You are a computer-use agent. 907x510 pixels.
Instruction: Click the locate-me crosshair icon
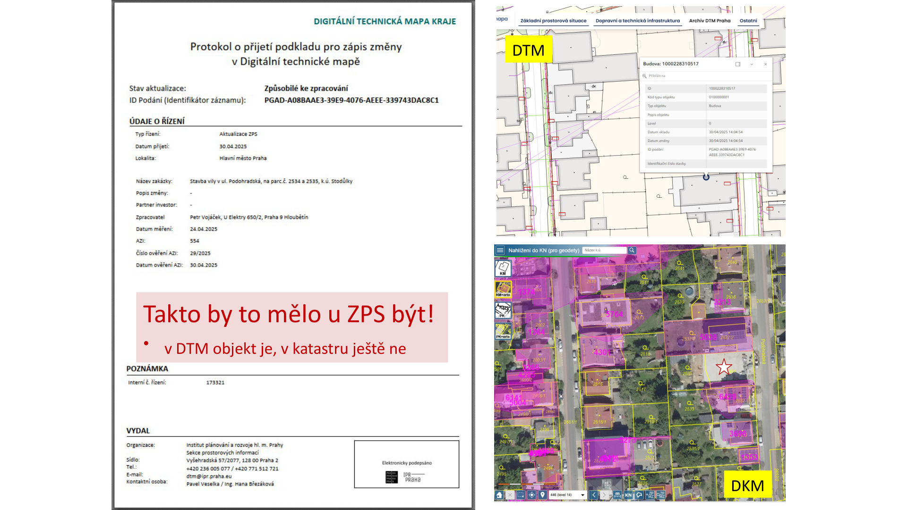click(x=531, y=495)
